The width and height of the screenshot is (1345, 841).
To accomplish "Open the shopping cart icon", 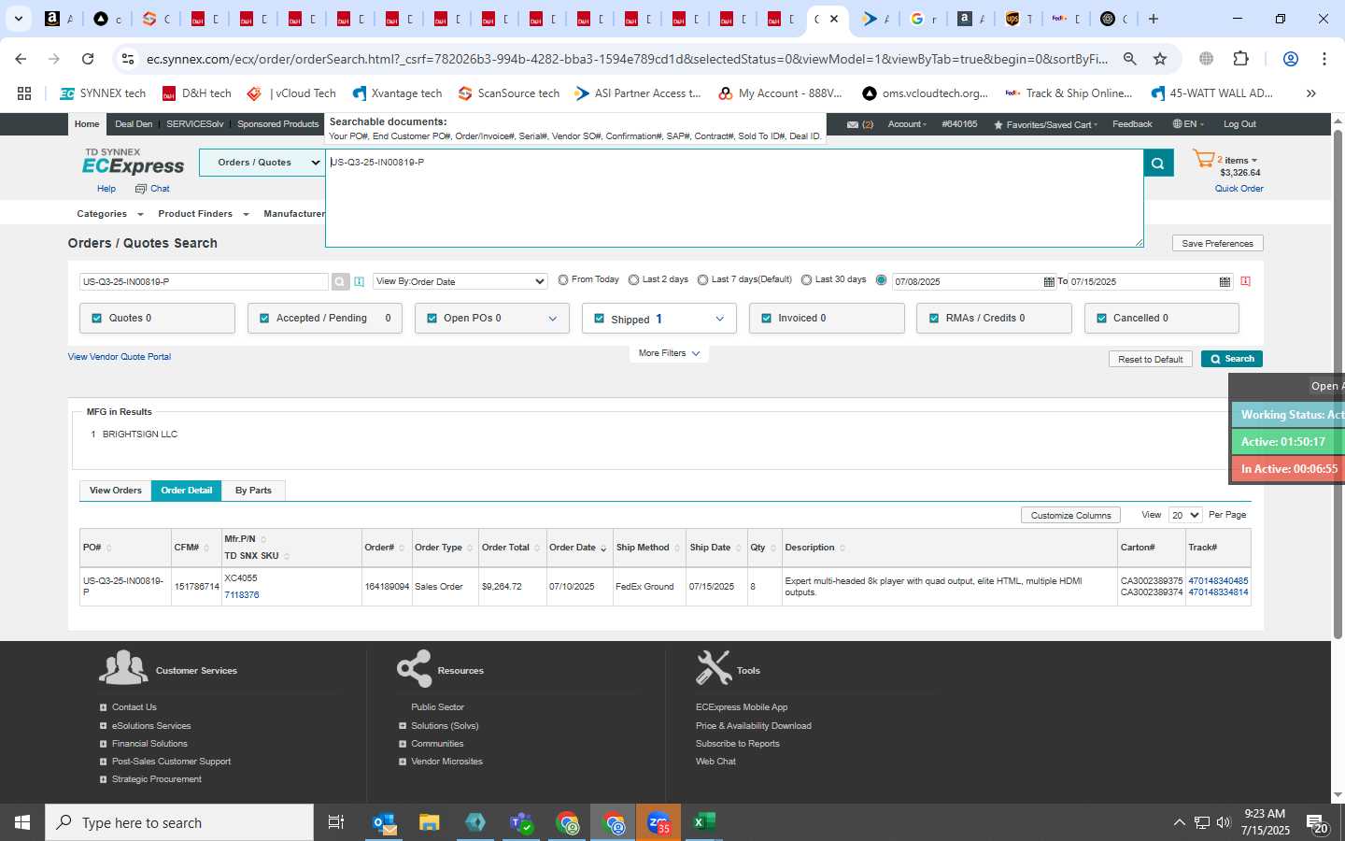I will tap(1203, 160).
